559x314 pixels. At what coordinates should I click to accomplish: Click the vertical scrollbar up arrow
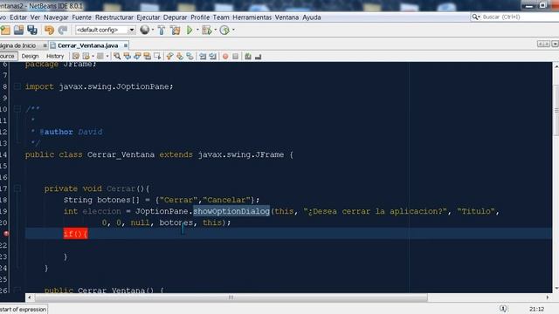556,66
